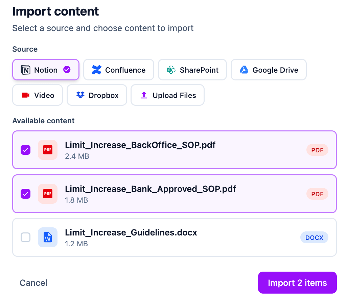Click the Import 2 items button
Screen dimensions: 347x300
click(297, 282)
